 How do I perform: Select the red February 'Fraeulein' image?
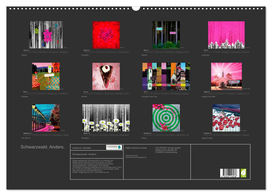[106, 35]
